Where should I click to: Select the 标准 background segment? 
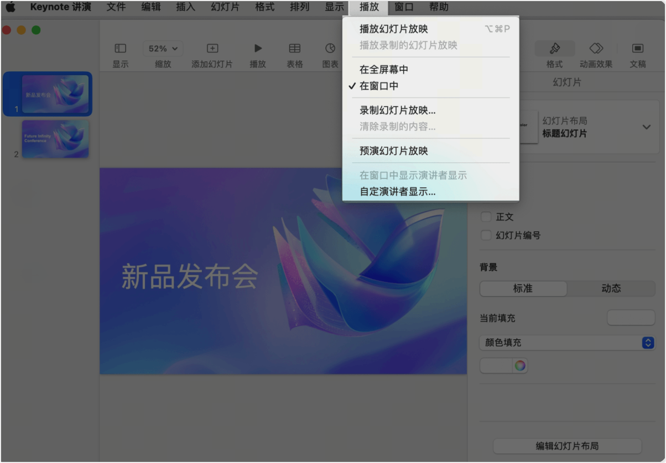pyautogui.click(x=523, y=288)
